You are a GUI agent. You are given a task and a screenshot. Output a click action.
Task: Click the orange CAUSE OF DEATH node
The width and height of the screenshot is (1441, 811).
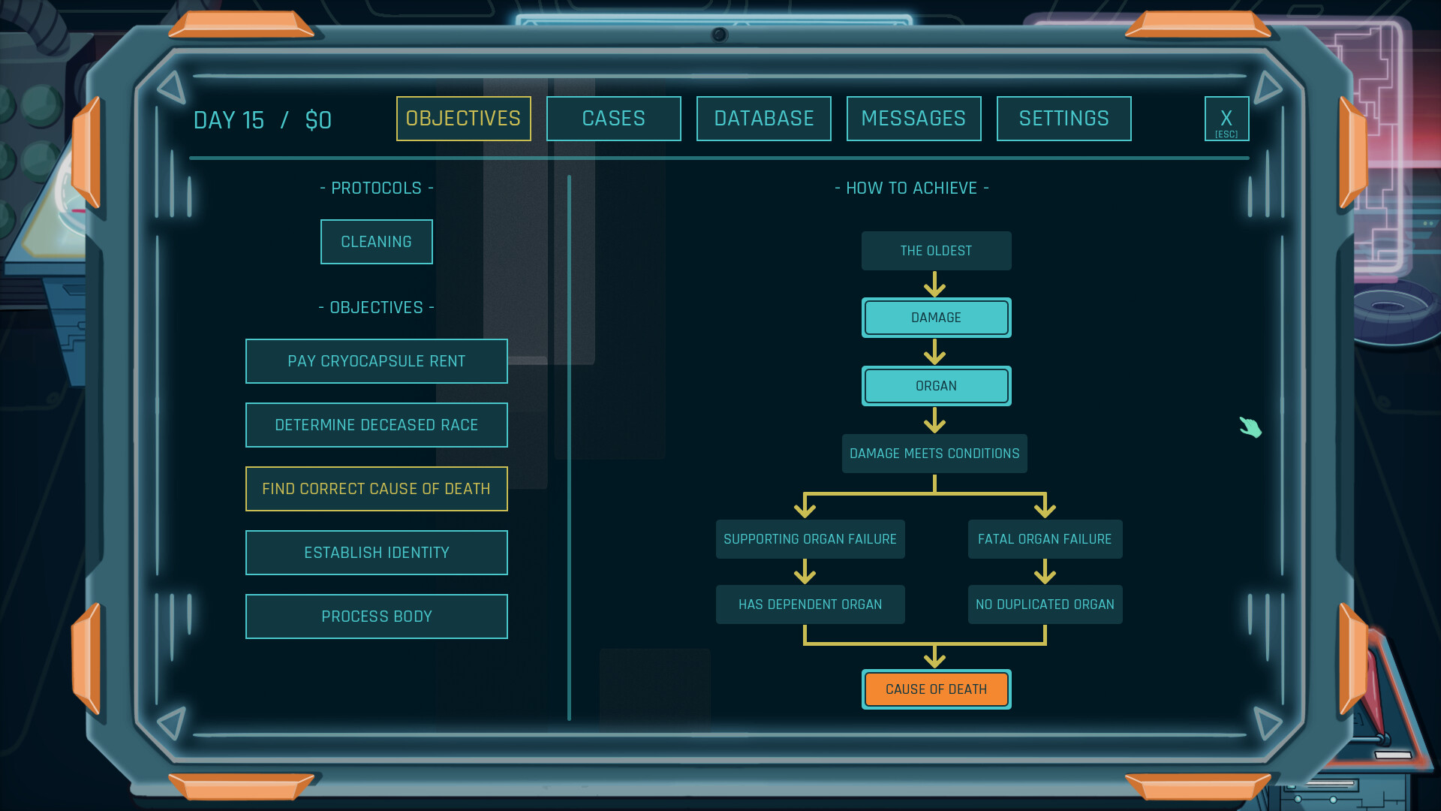936,689
